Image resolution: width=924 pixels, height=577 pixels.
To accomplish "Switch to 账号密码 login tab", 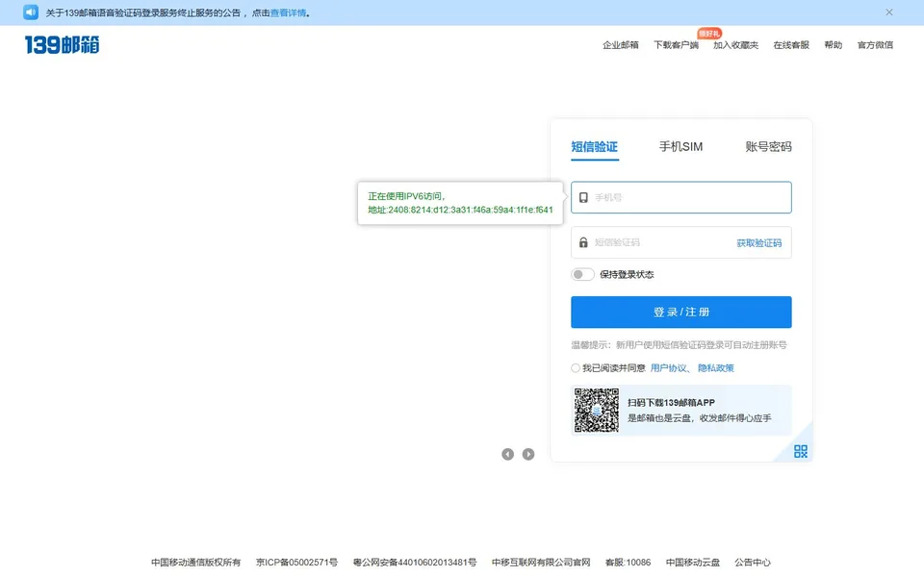I will point(768,146).
